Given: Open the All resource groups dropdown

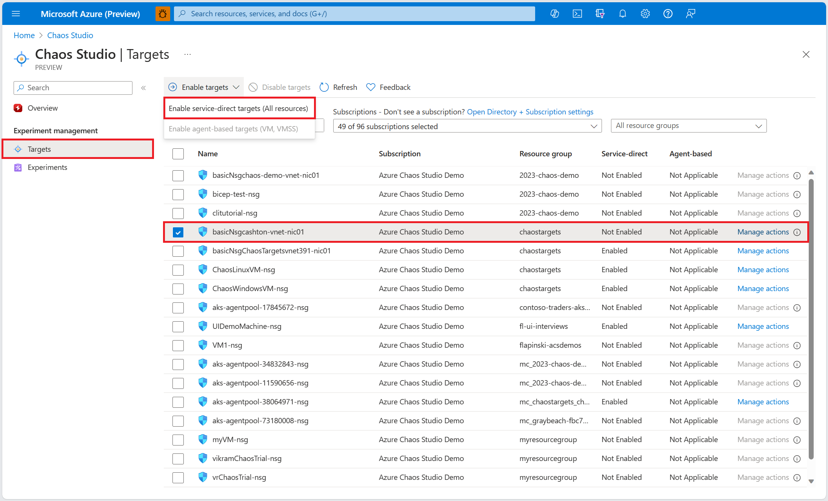Looking at the screenshot, I should [x=688, y=126].
